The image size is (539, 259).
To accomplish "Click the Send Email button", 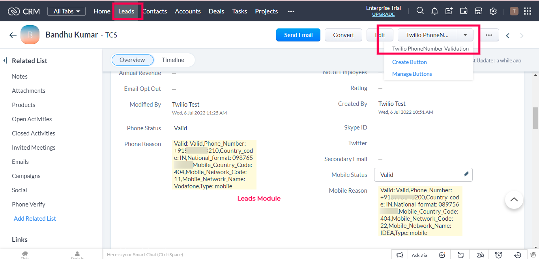I will coord(298,35).
